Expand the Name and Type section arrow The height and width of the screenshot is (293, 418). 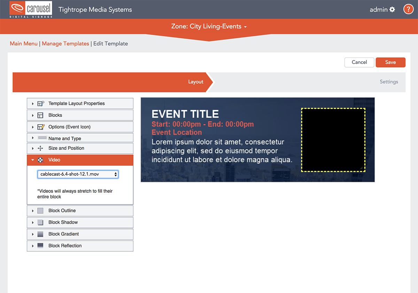[33, 138]
